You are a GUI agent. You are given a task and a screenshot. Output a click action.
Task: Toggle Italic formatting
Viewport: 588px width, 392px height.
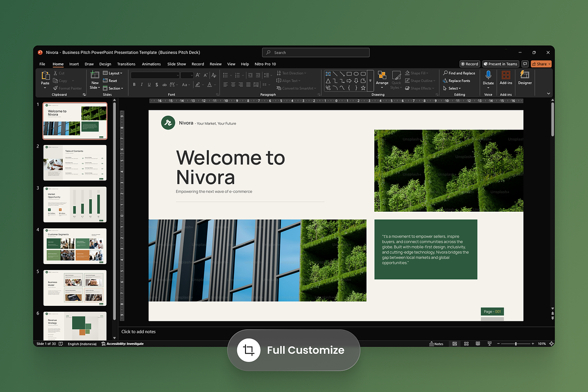(x=142, y=84)
